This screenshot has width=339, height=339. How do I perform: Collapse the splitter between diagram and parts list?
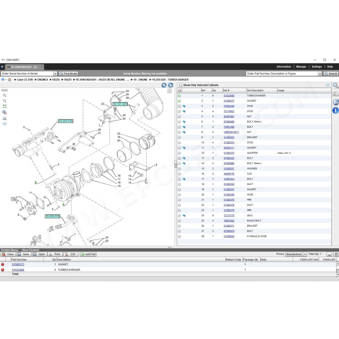pos(175,165)
